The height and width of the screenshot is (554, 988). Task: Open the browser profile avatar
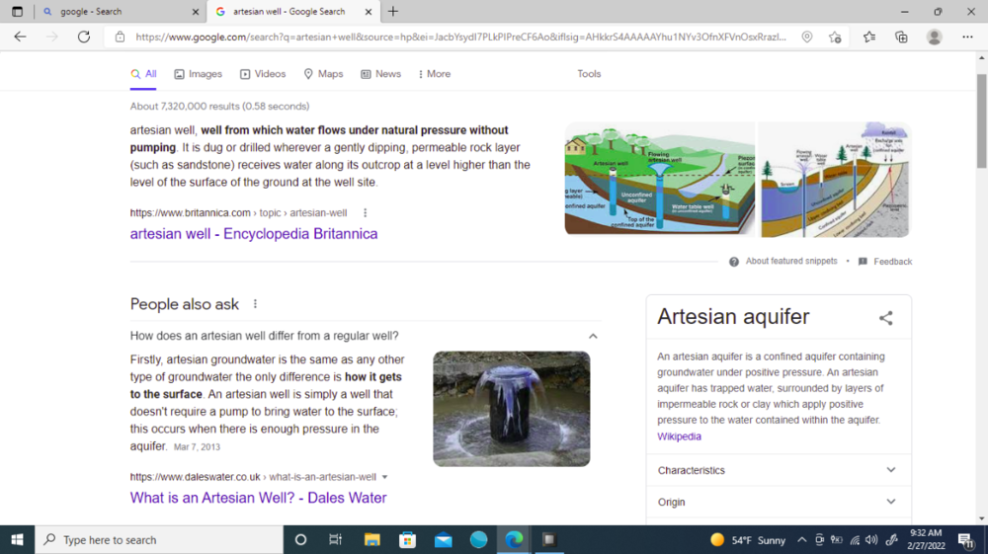click(934, 38)
